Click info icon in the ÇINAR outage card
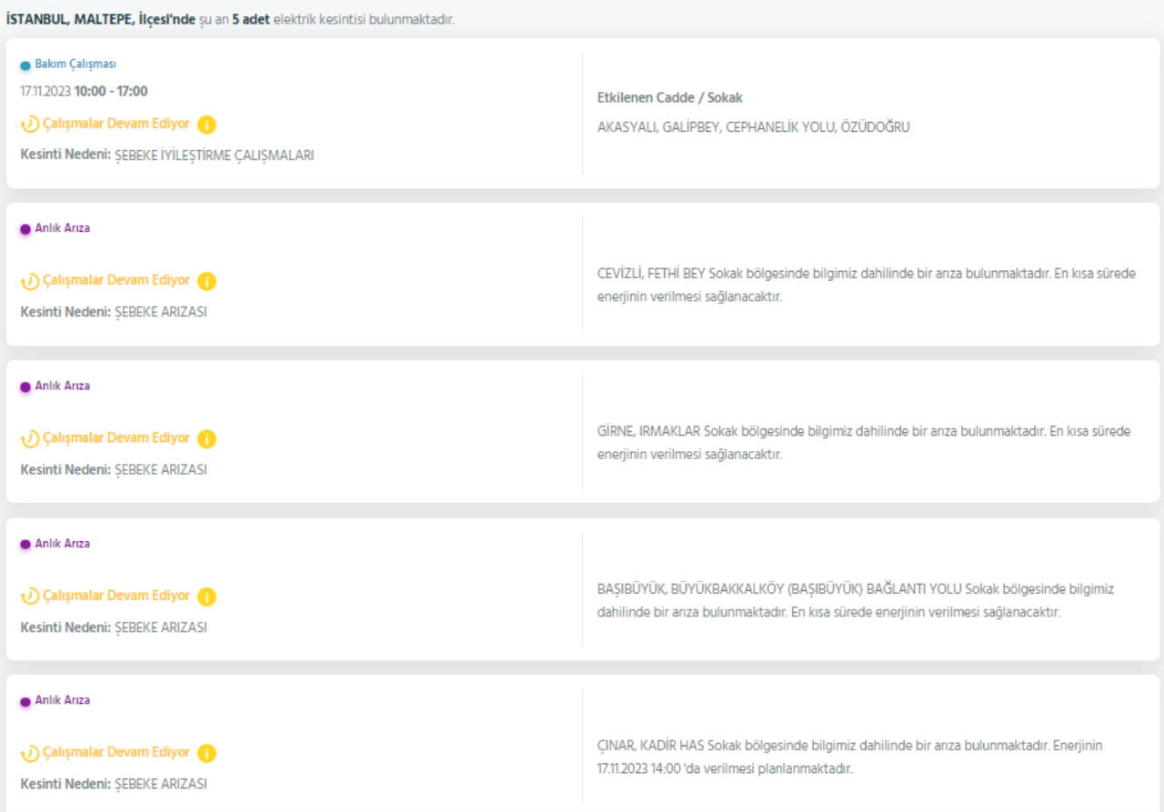The height and width of the screenshot is (812, 1164). pos(206,754)
